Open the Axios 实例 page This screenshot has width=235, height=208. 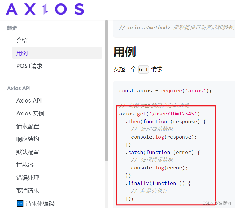[30, 113]
